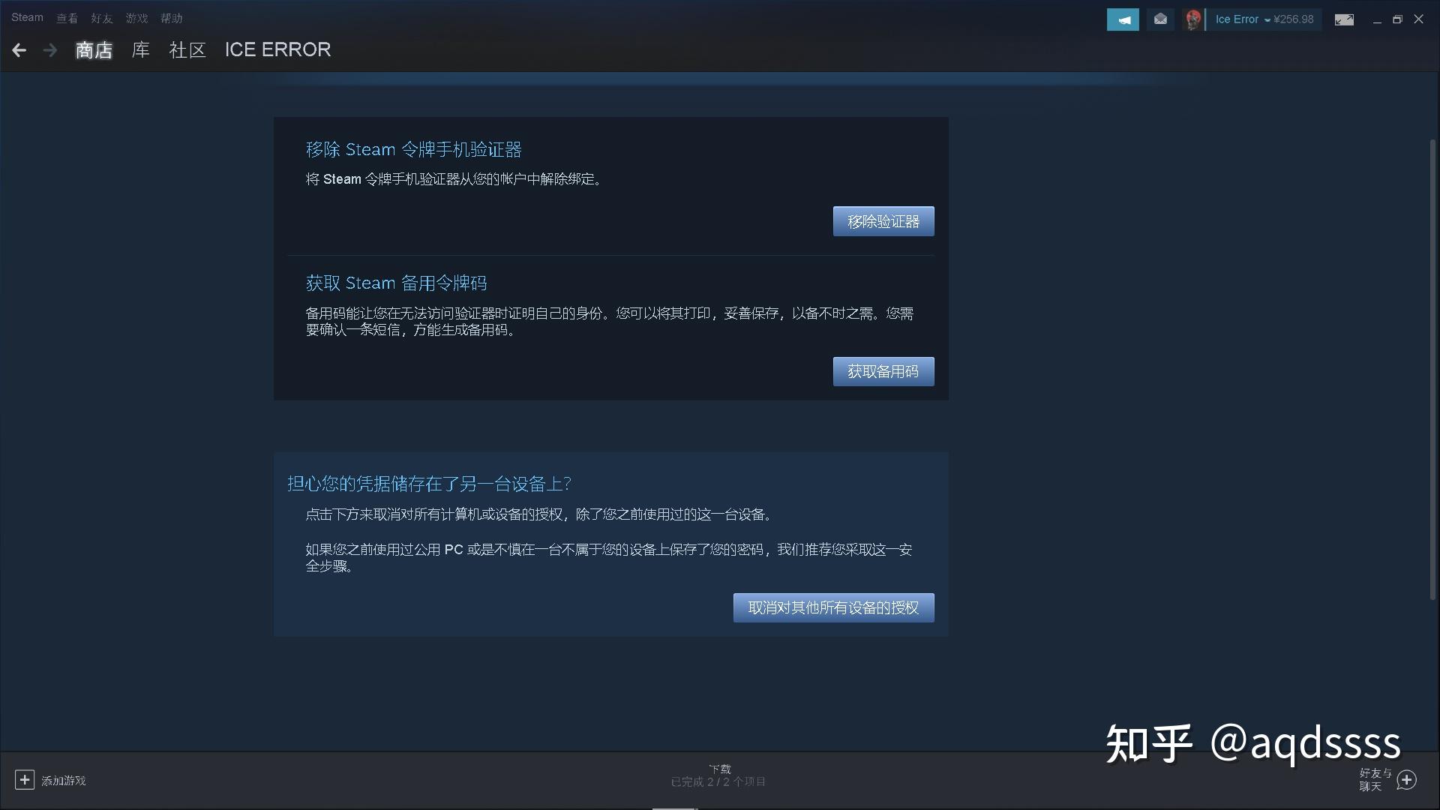The image size is (1440, 810).
Task: Switch to the 商店 tab
Action: pyautogui.click(x=93, y=49)
